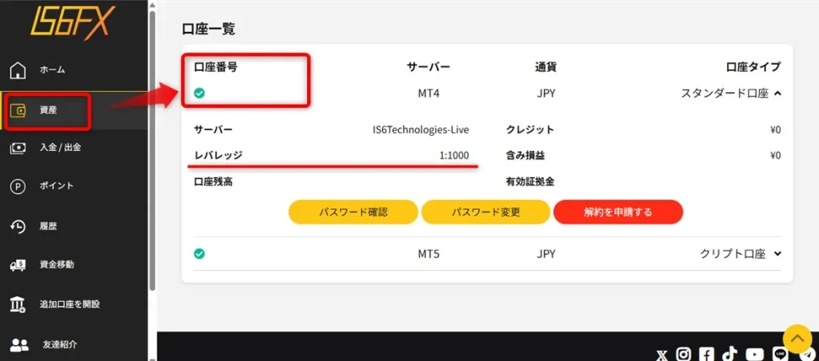
Task: Click the 追加口座を開設 bank icon
Action: pyautogui.click(x=18, y=304)
